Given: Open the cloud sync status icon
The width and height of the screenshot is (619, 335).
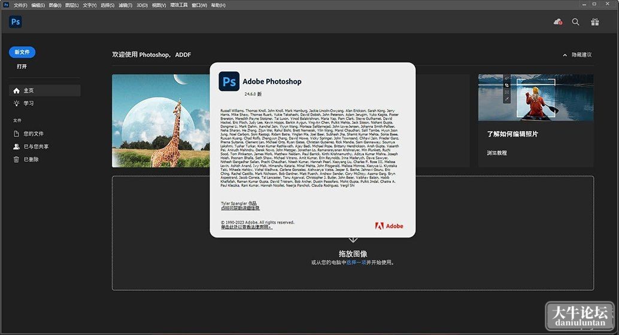Looking at the screenshot, I should (558, 22).
